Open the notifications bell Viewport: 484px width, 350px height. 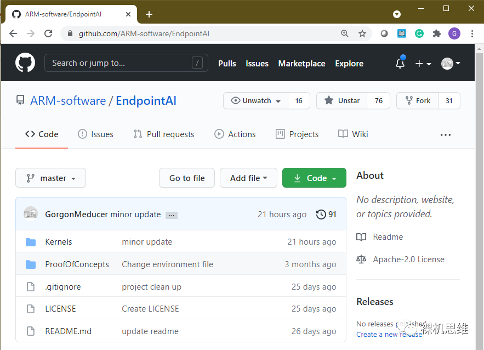pos(400,64)
